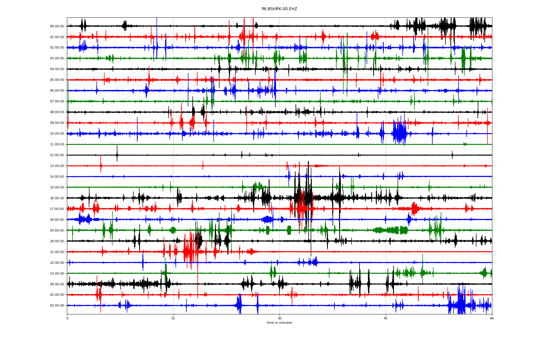Click the 19:00:00 trace label
Image resolution: width=559 pixels, height=349 pixels.
click(57, 231)
